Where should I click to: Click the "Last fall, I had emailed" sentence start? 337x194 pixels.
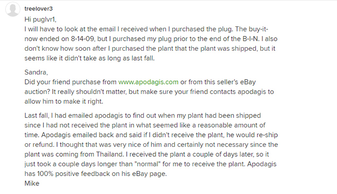(x=59, y=115)
